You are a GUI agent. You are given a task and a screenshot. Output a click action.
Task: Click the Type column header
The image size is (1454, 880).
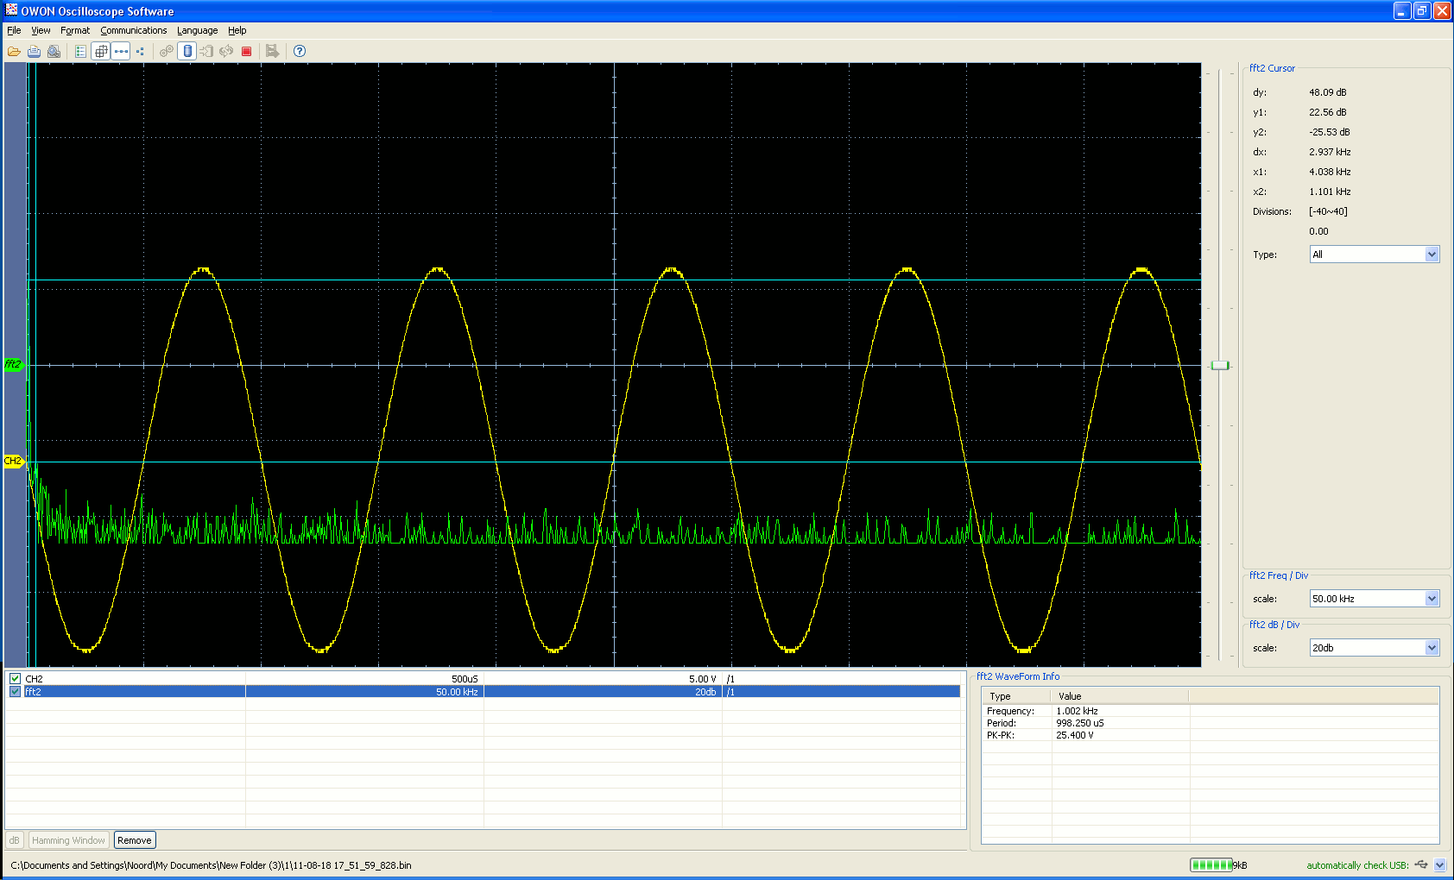coord(1016,696)
